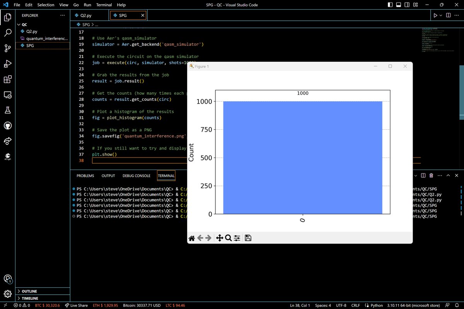Open the Source Control view
The height and width of the screenshot is (309, 464).
pyautogui.click(x=8, y=48)
